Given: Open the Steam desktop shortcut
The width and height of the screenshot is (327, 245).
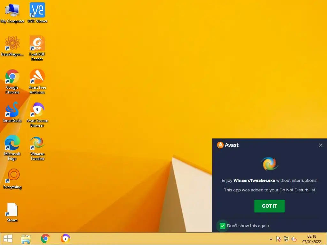Looking at the screenshot, I should coord(12,212).
